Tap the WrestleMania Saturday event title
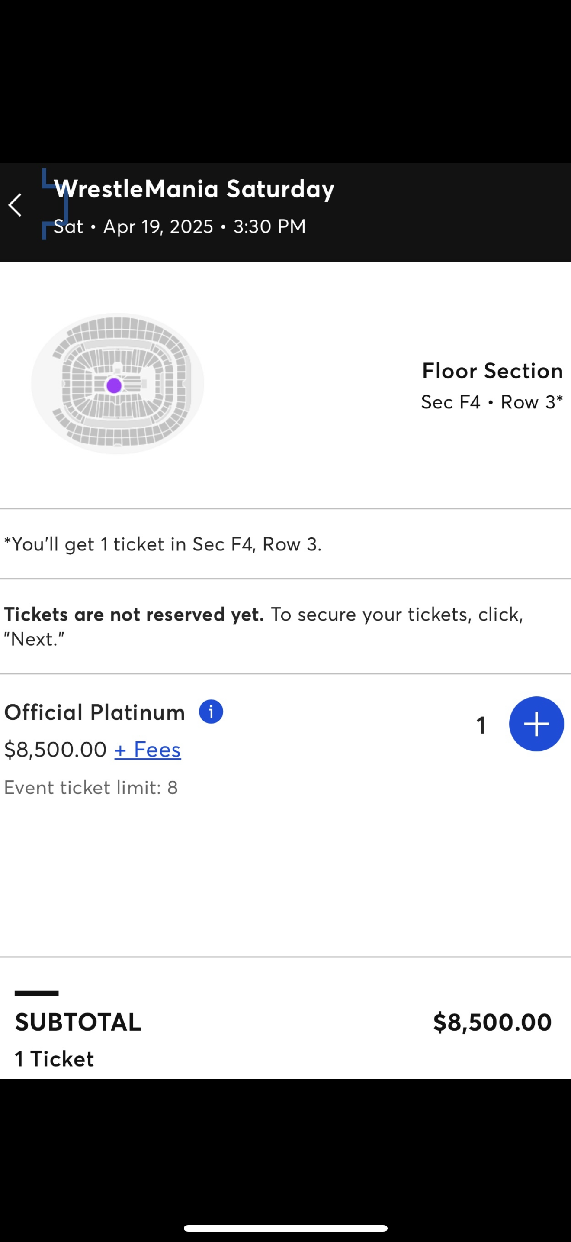The height and width of the screenshot is (1242, 571). [194, 188]
